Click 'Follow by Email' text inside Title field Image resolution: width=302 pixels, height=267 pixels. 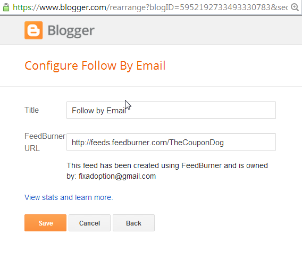[x=99, y=111]
